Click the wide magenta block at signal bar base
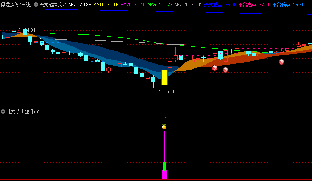The width and height of the screenshot is (312, 181). (x=164, y=175)
